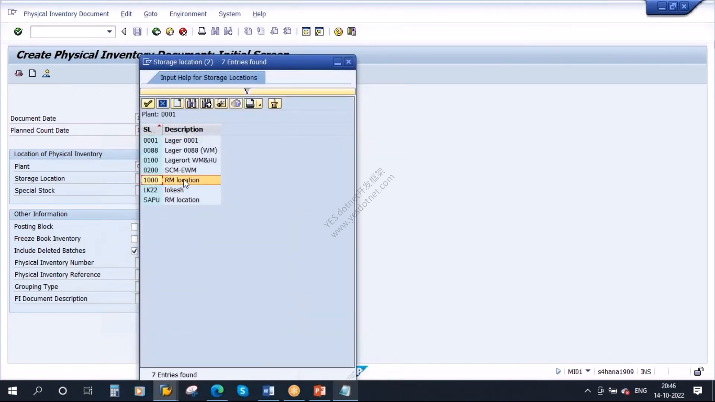Click the red Cancel icon
The image size is (715, 402).
pos(183,32)
